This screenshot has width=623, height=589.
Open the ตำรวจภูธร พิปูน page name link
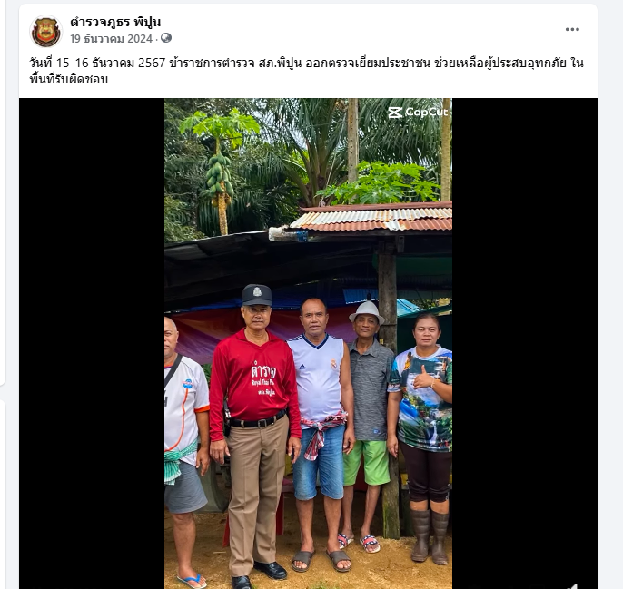115,22
